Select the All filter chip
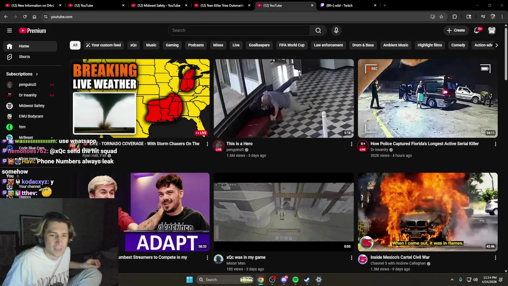The width and height of the screenshot is (508, 286). coord(75,45)
